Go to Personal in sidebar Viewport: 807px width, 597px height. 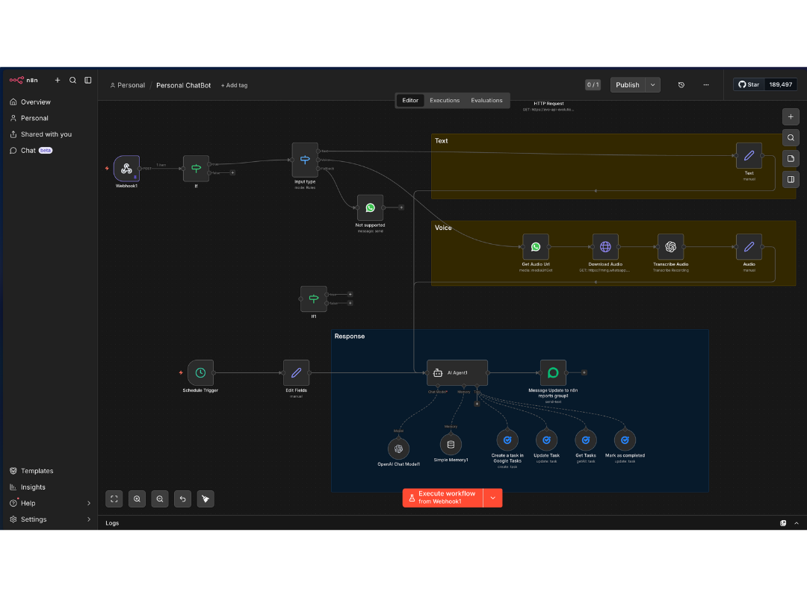(x=49, y=118)
